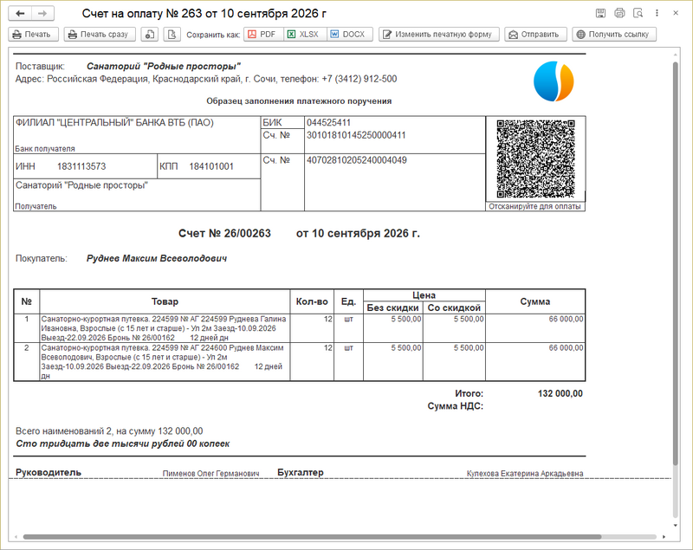The image size is (693, 550).
Task: Click the page preview icon before Сохранить как
Action: point(172,35)
